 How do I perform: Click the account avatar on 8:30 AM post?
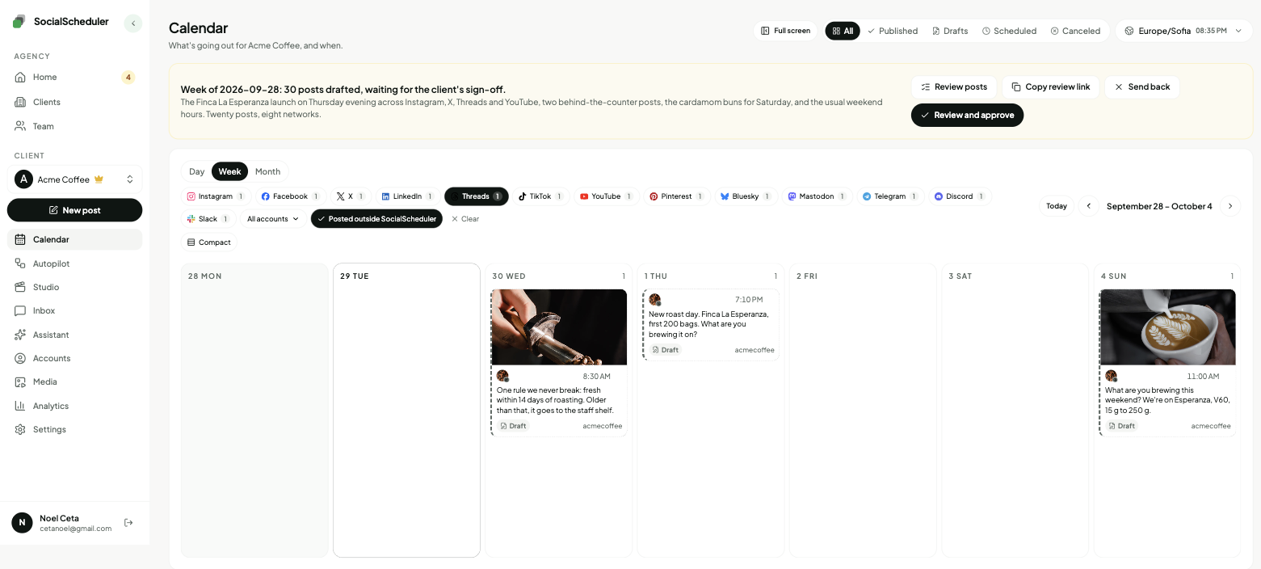(502, 376)
